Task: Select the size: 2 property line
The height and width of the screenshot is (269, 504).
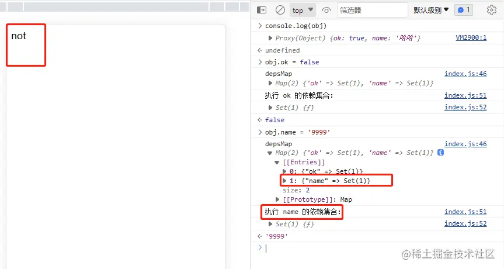Action: pos(296,190)
